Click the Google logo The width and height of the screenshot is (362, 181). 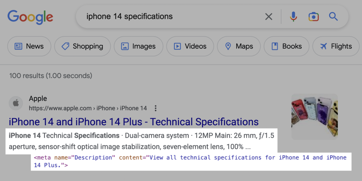[30, 17]
